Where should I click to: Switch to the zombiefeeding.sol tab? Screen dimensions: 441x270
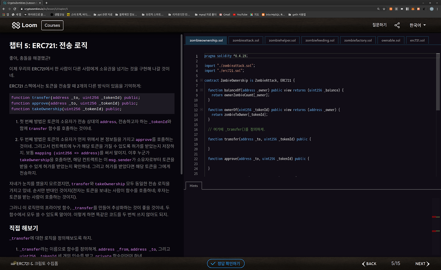pos(320,40)
